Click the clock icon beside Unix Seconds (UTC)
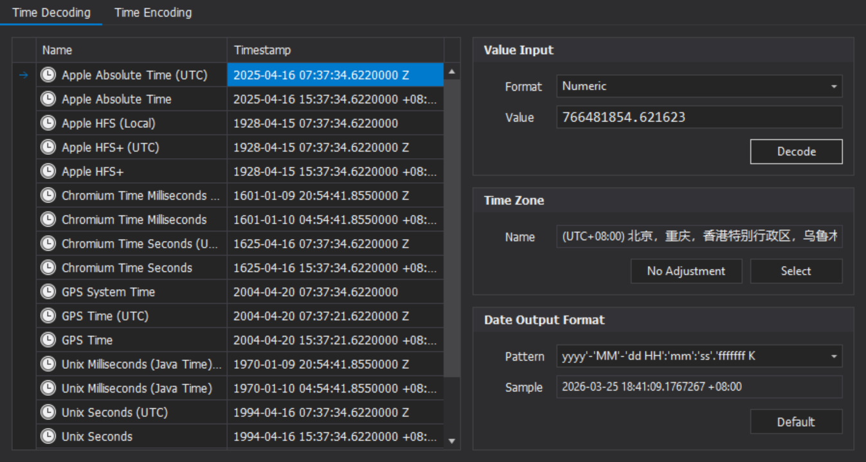The height and width of the screenshot is (462, 866). click(48, 413)
